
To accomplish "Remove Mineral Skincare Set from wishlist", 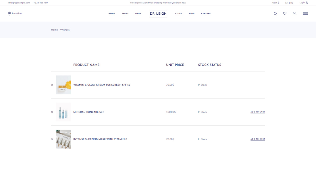I will [x=52, y=112].
